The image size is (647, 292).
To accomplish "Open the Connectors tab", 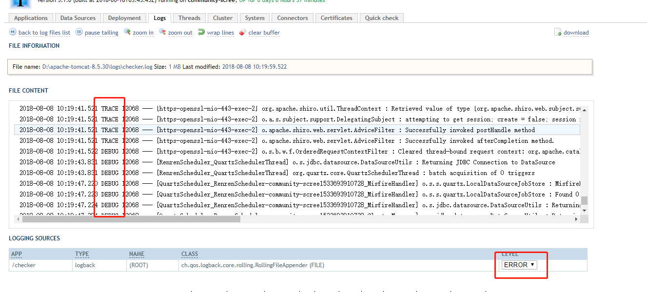I will (293, 18).
